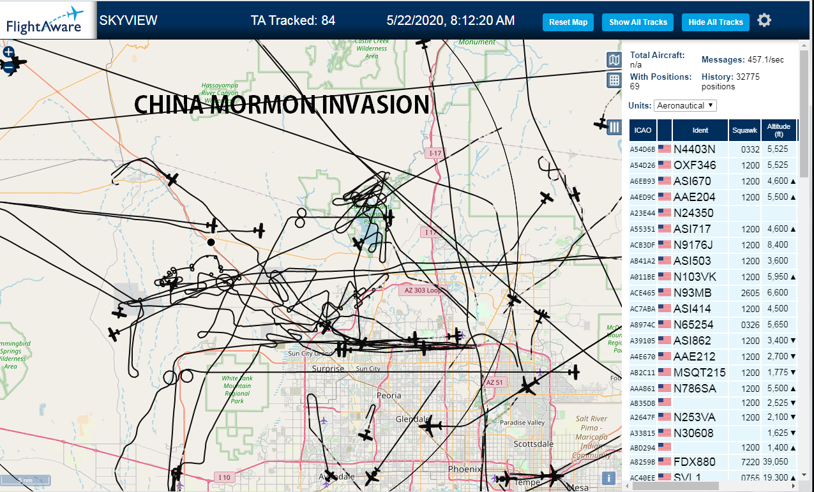Image resolution: width=814 pixels, height=492 pixels.
Task: Click ICAO code A54D26
Action: point(643,166)
